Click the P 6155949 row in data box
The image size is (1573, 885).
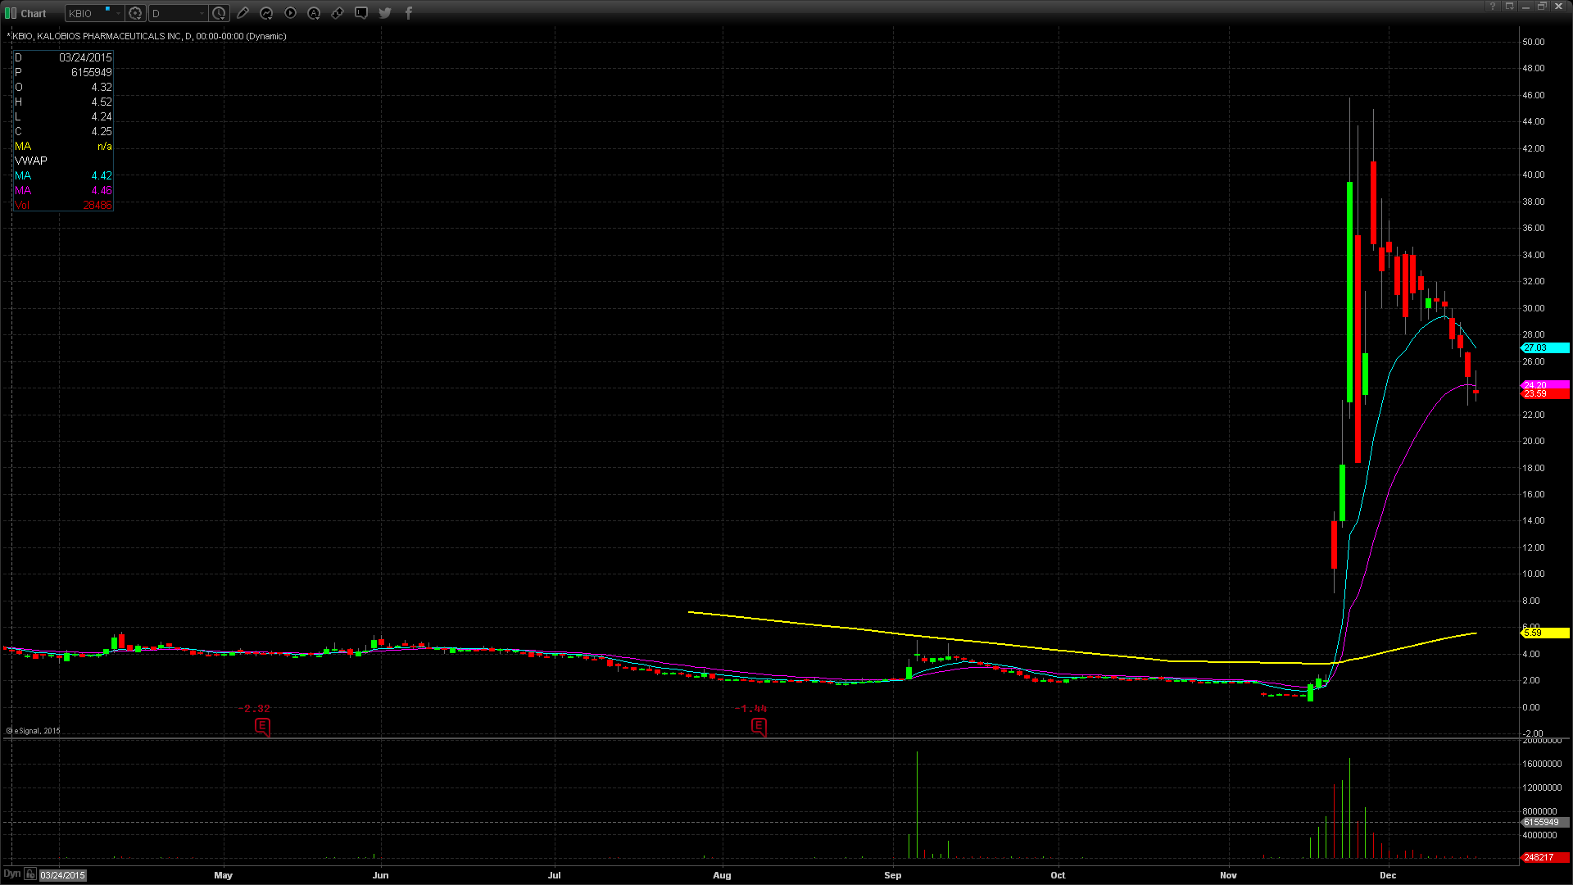coord(63,73)
